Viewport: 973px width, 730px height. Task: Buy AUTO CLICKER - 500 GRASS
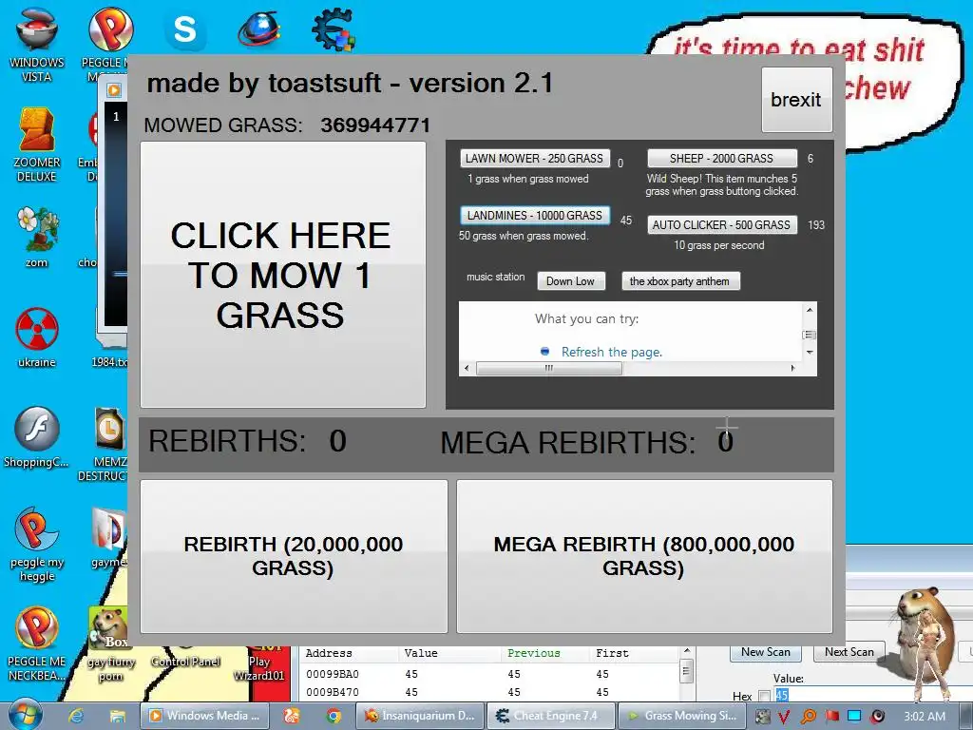click(722, 224)
